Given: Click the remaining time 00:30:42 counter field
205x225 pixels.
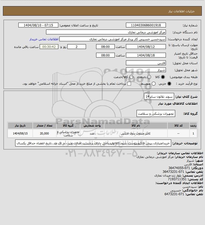Looking at the screenshot, I should pos(49,47).
